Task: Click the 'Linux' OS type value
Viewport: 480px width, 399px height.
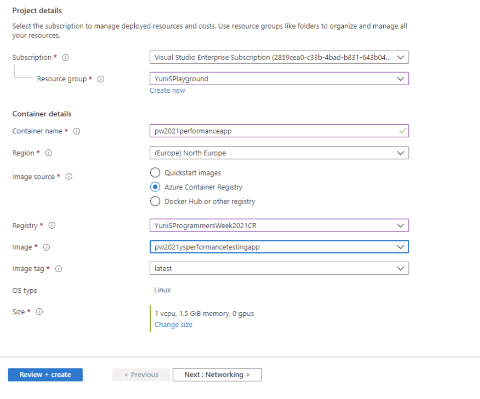Action: (x=162, y=290)
